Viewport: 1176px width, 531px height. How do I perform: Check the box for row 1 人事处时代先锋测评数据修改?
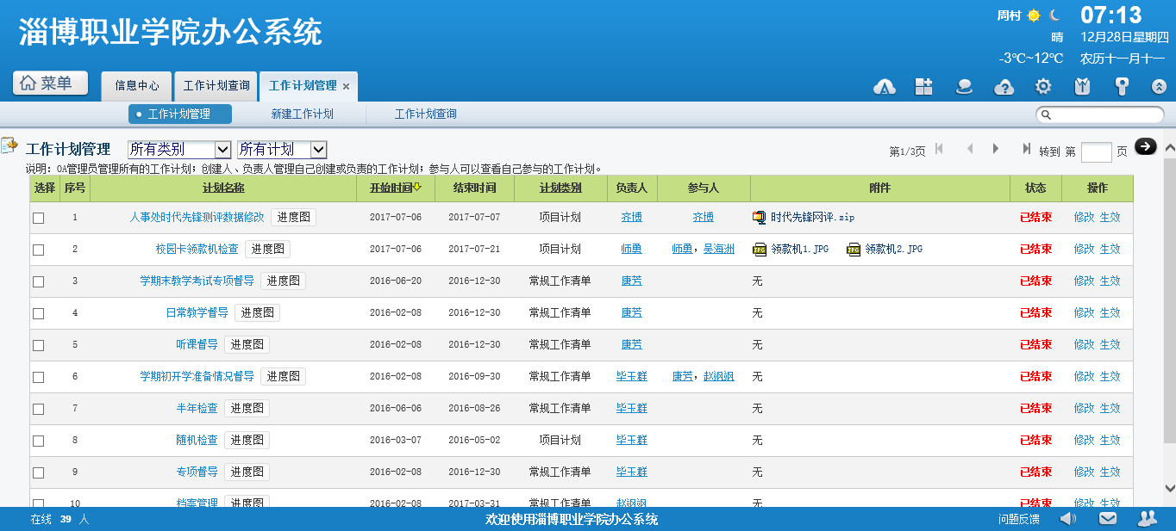[38, 218]
